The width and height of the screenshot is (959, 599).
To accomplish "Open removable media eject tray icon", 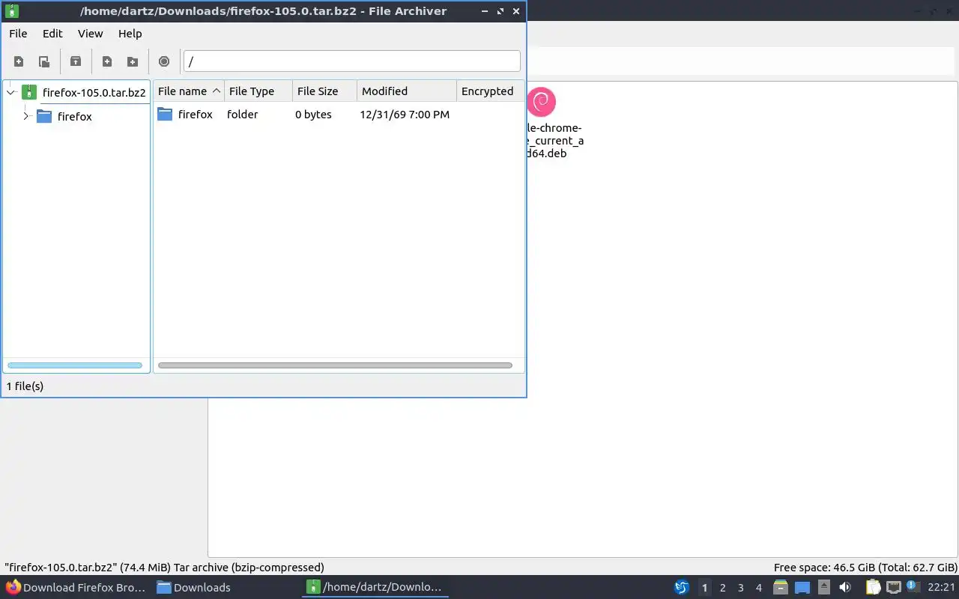I will (823, 587).
